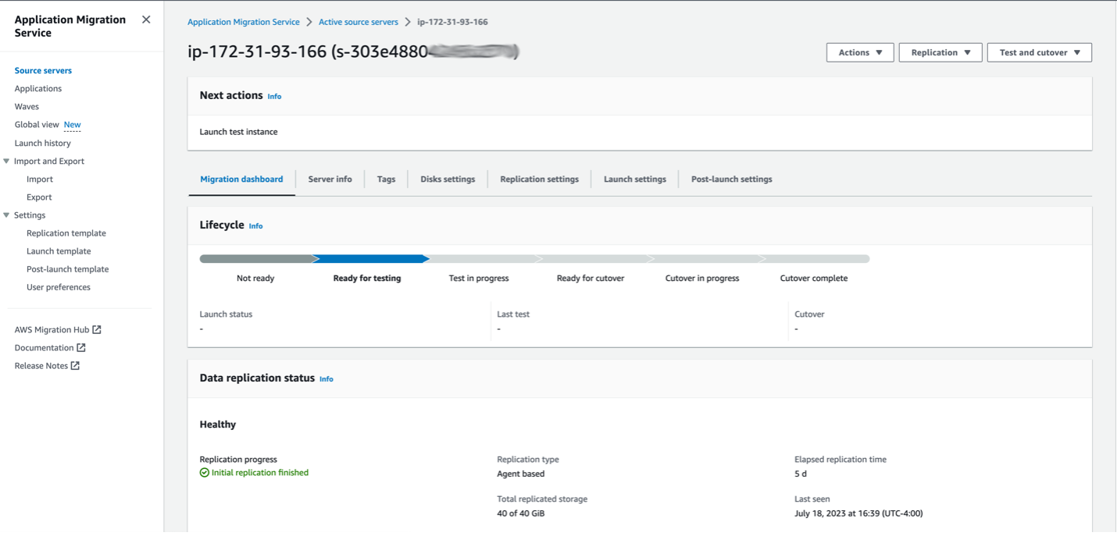Click external link icon beside Release Notes

point(75,365)
